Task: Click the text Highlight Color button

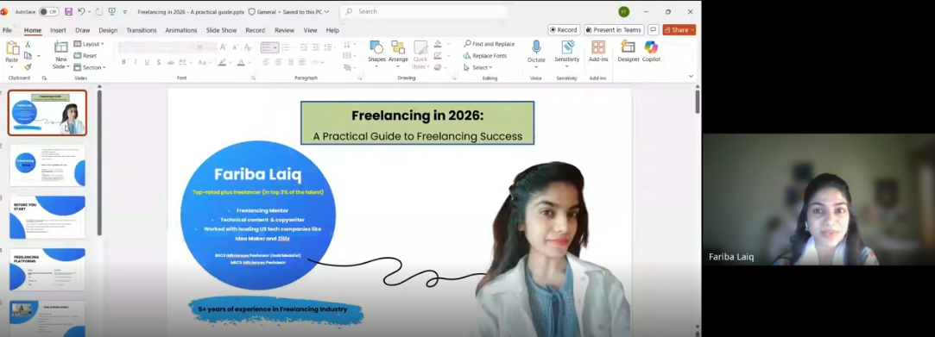Action: tap(223, 62)
